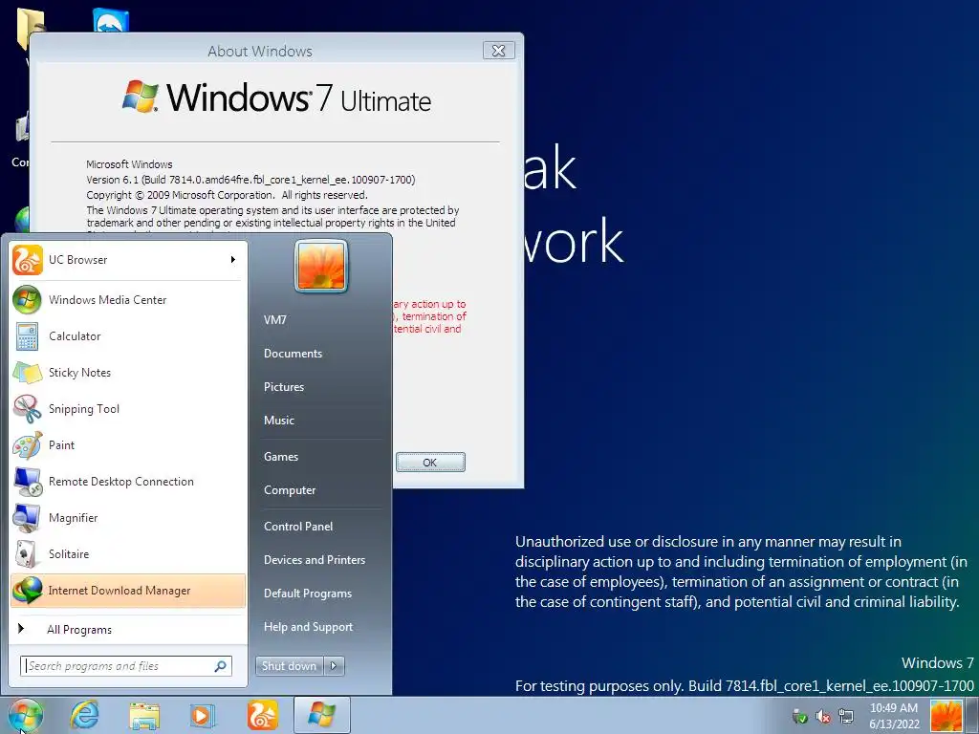Open Internet Explorer from the taskbar
This screenshot has width=979, height=734.
point(84,715)
